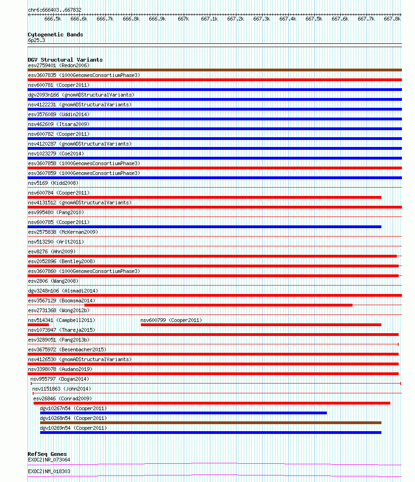415x482 pixels.
Task: Click nsv1151863 (John2014) label
Action: [62, 389]
